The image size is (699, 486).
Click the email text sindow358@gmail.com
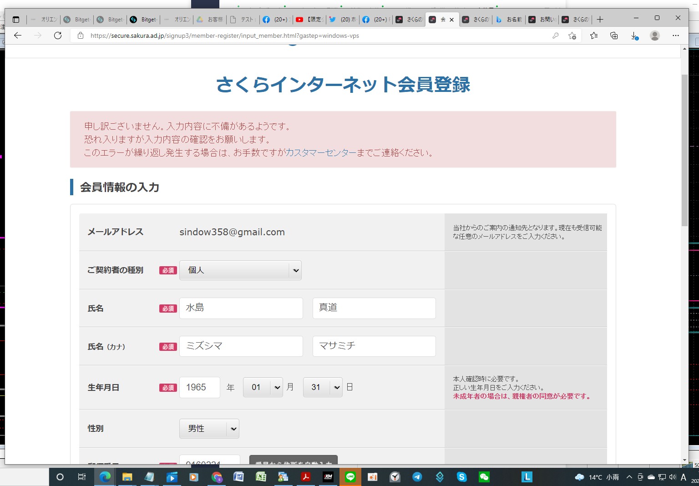[x=232, y=232]
